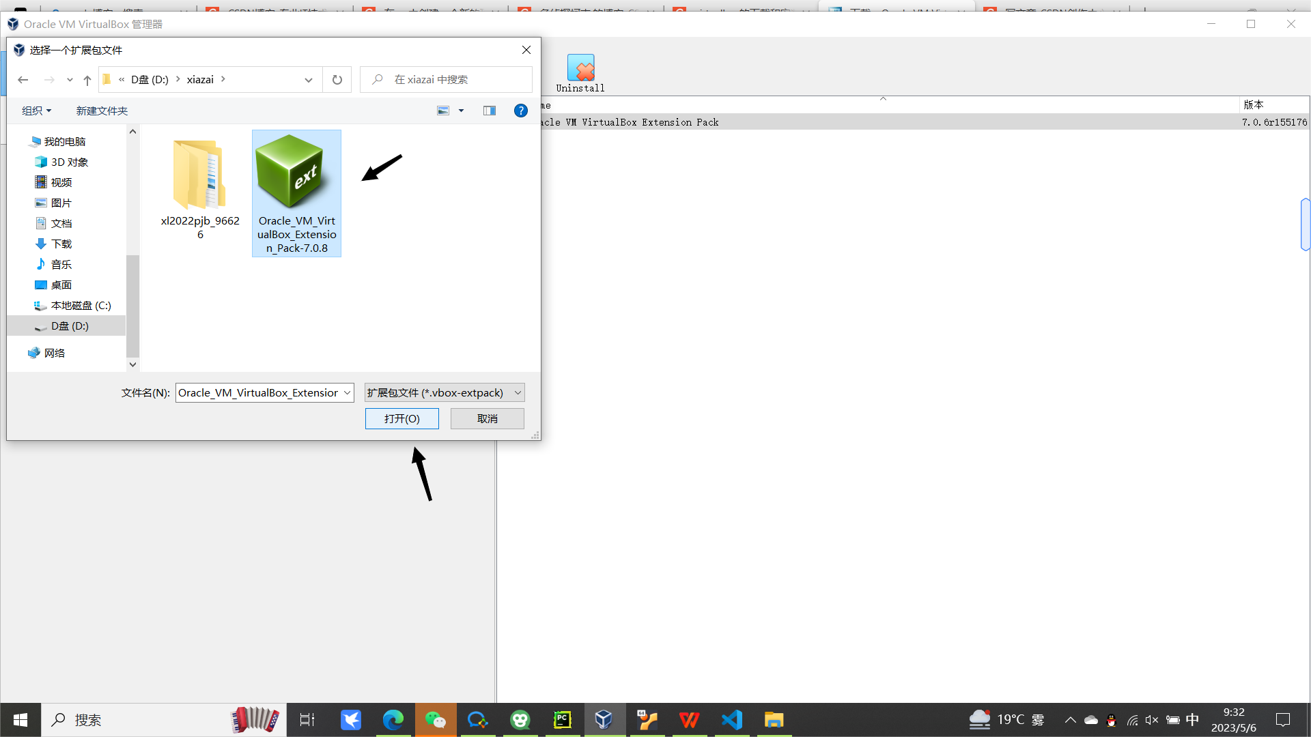Change the view layout icon

point(443,111)
